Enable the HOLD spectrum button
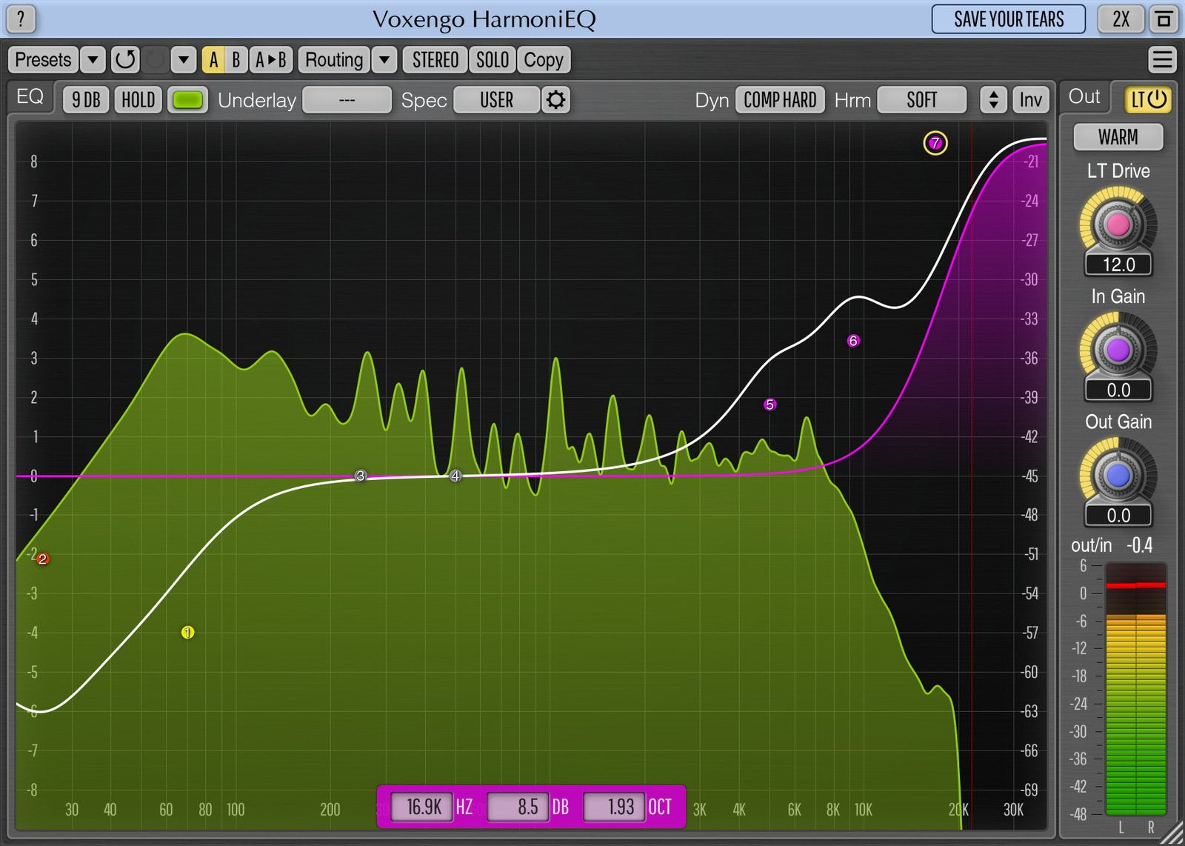The height and width of the screenshot is (846, 1185). click(x=138, y=100)
